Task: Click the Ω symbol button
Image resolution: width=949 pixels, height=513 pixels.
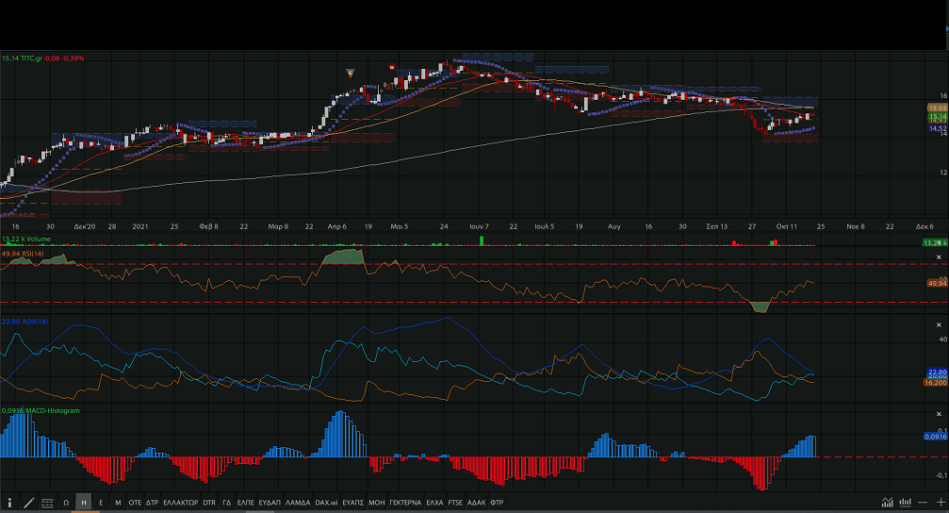Action: pos(66,504)
